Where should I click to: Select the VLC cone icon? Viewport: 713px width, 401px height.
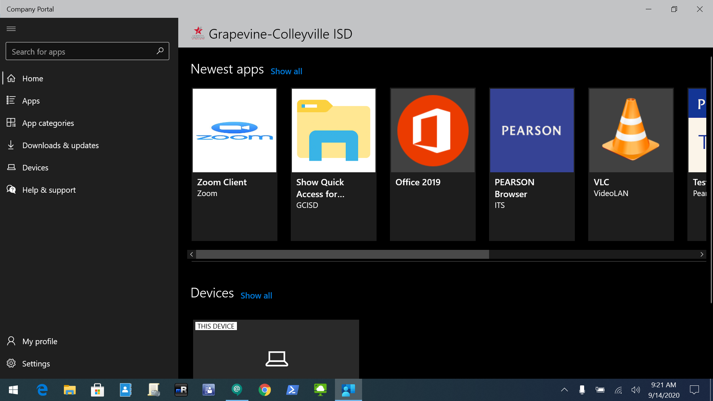(x=631, y=130)
